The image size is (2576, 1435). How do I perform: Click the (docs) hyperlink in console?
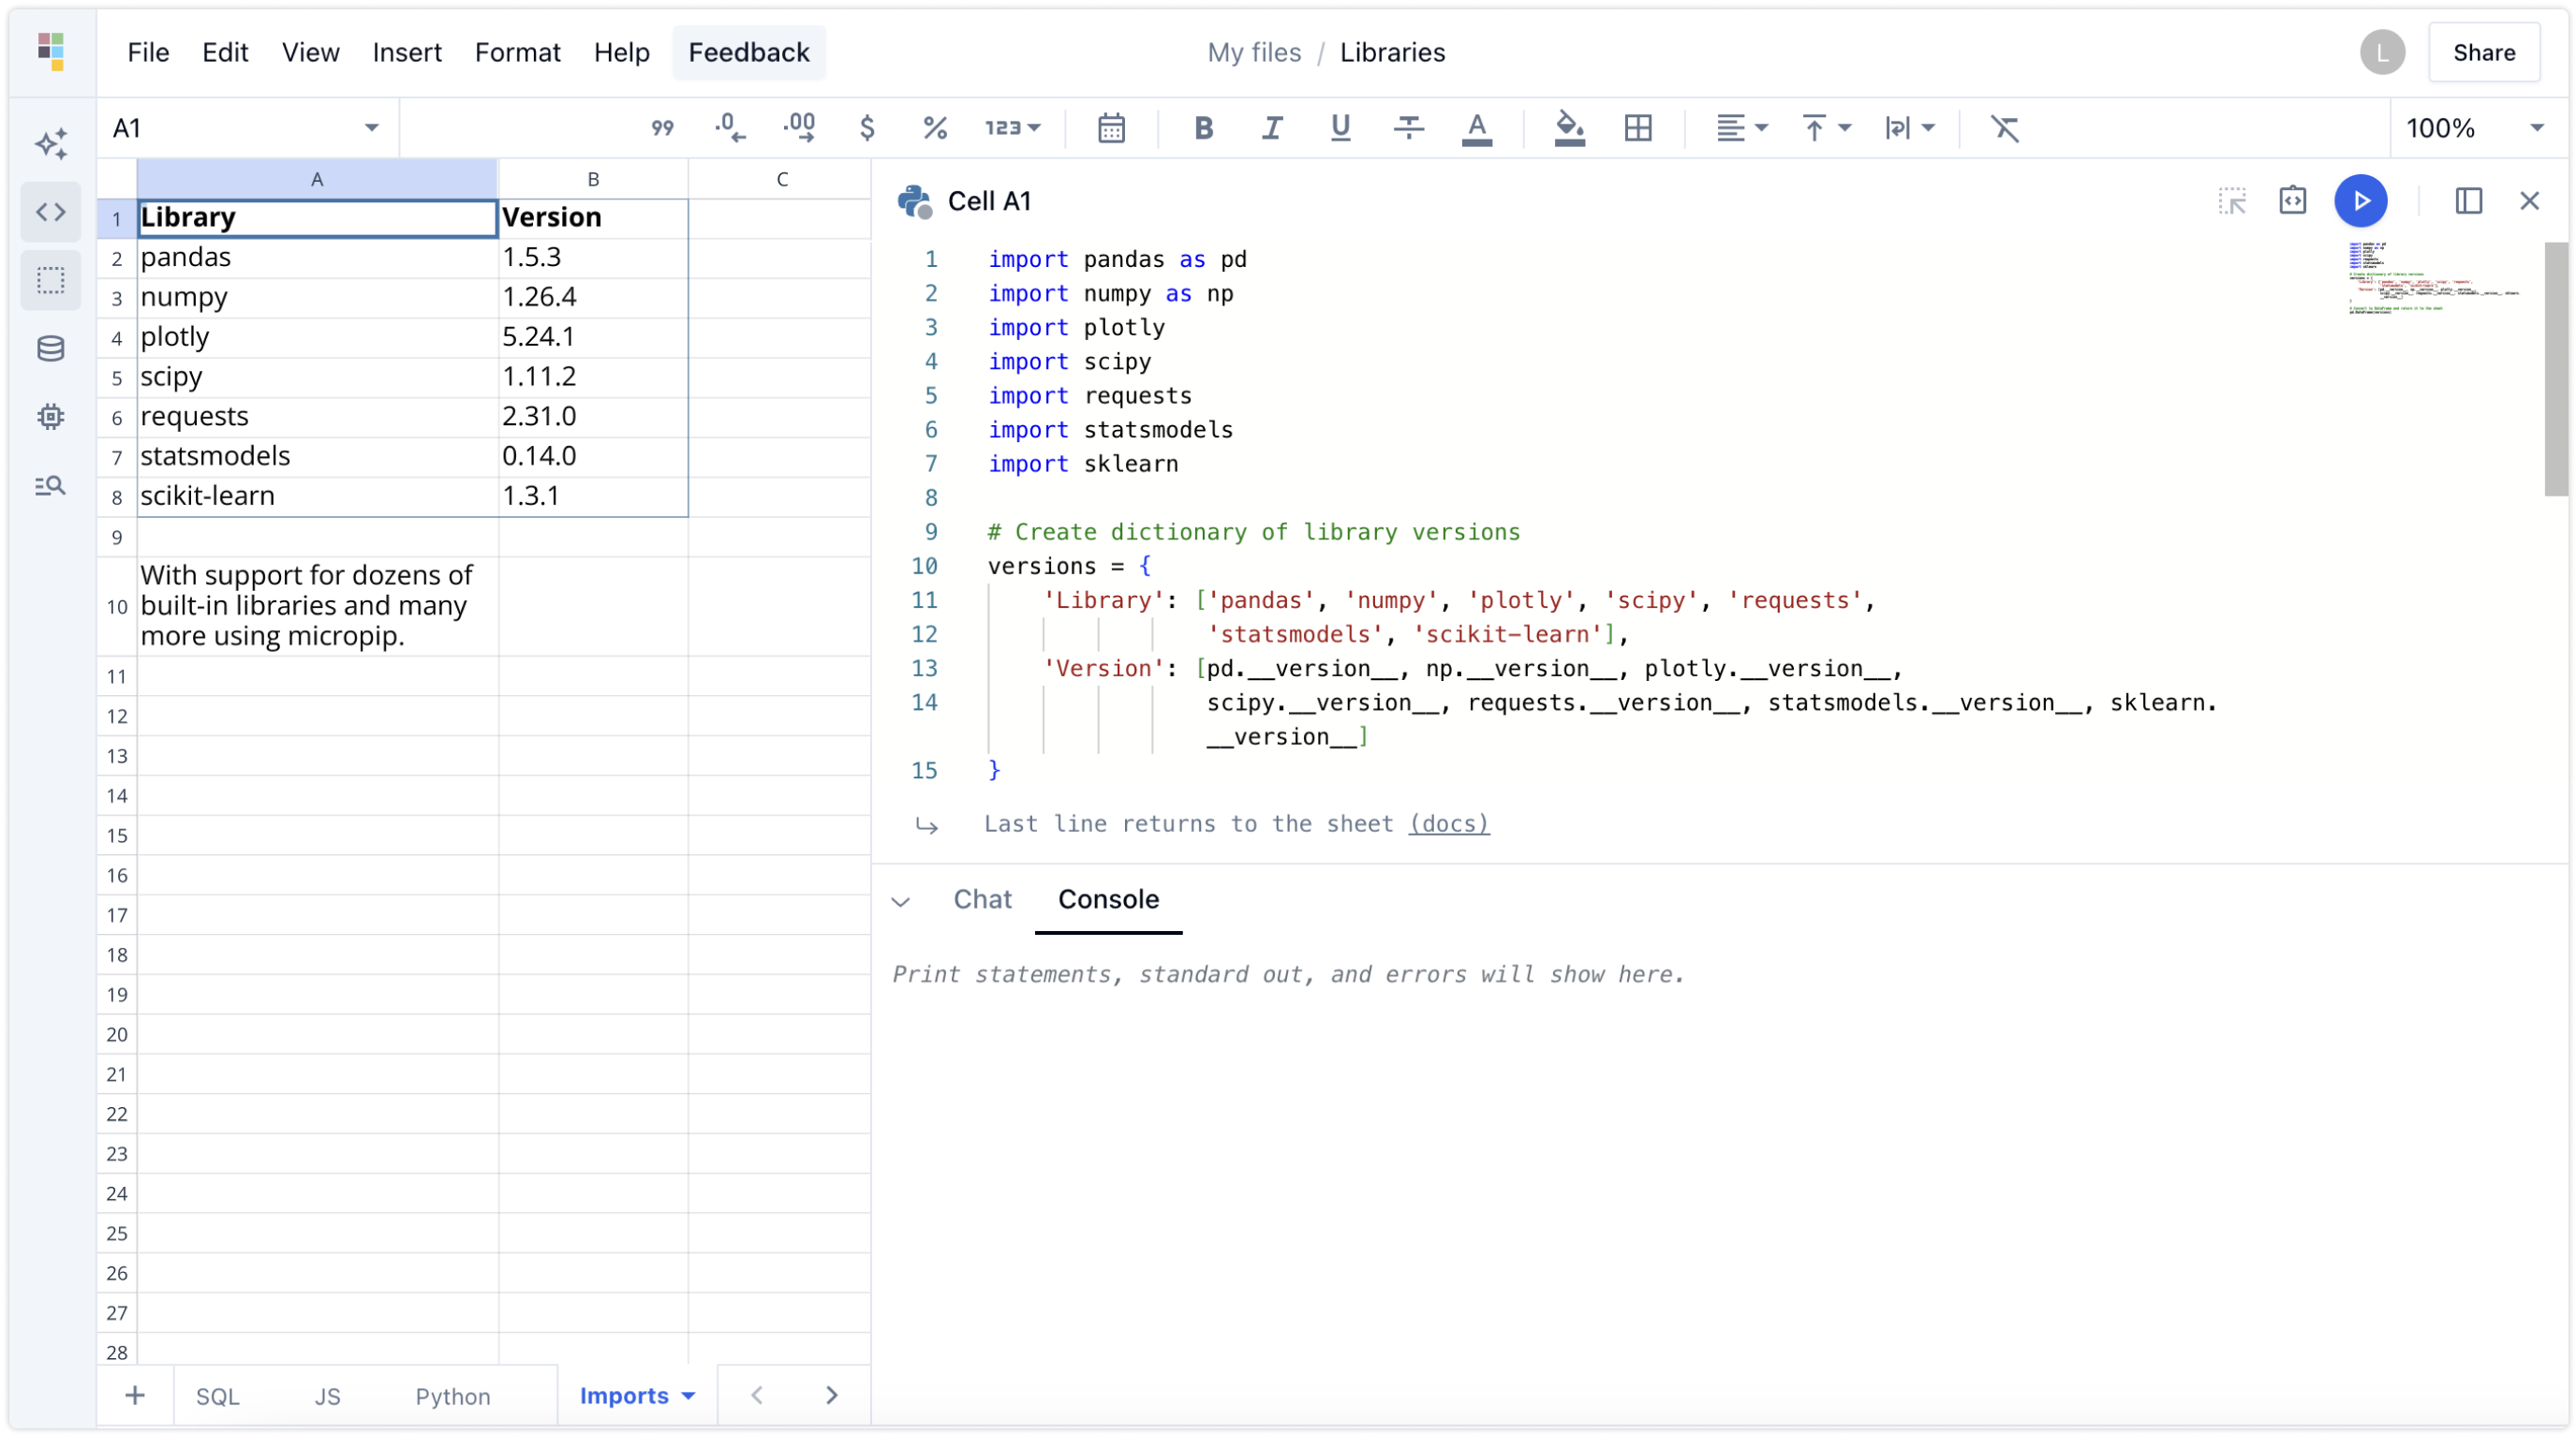pos(1449,823)
